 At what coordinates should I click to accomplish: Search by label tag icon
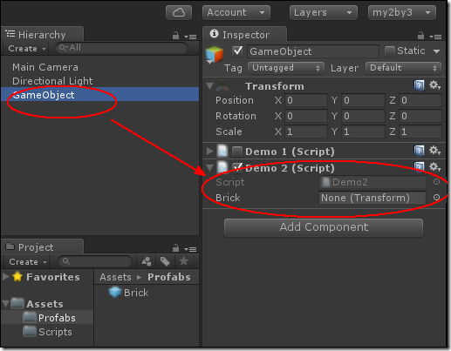coord(165,261)
